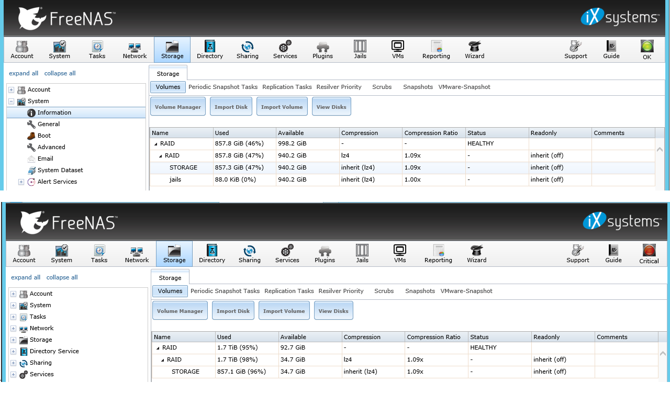Image resolution: width=670 pixels, height=416 pixels.
Task: Click View Disks button in lower window
Action: 333,311
